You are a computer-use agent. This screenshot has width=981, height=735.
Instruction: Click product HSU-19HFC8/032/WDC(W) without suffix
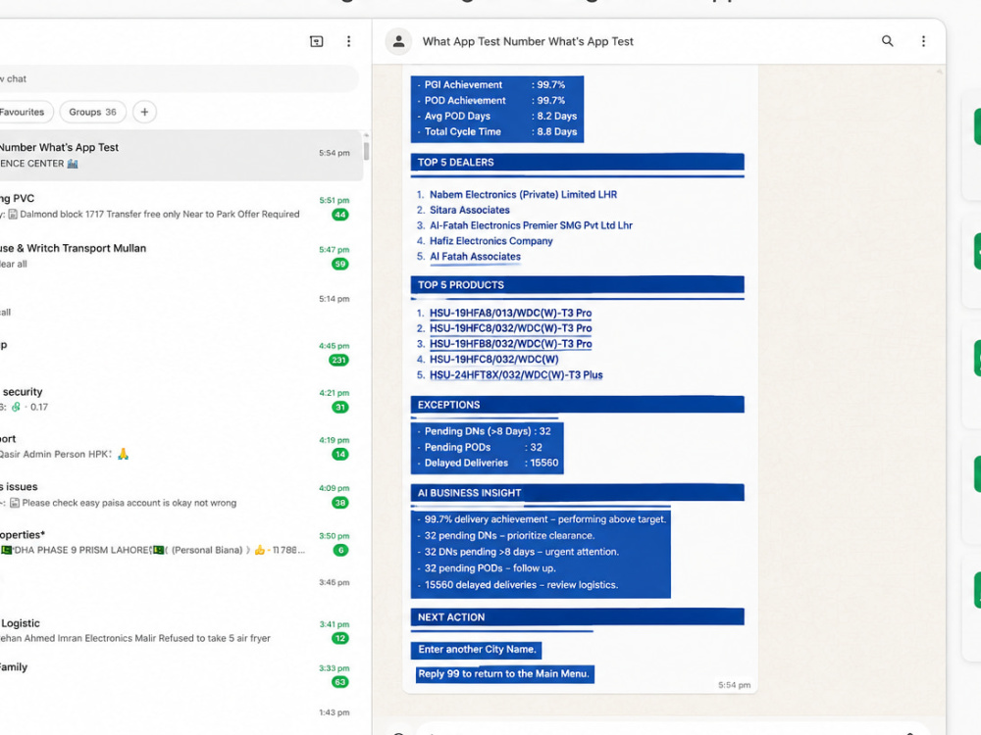[x=493, y=360]
